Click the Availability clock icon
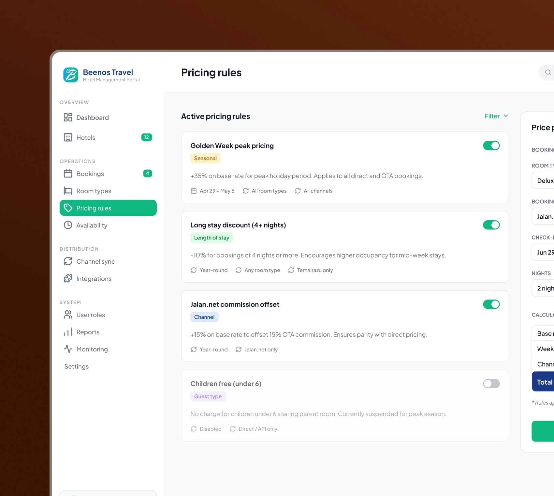The image size is (554, 496). pos(68,225)
